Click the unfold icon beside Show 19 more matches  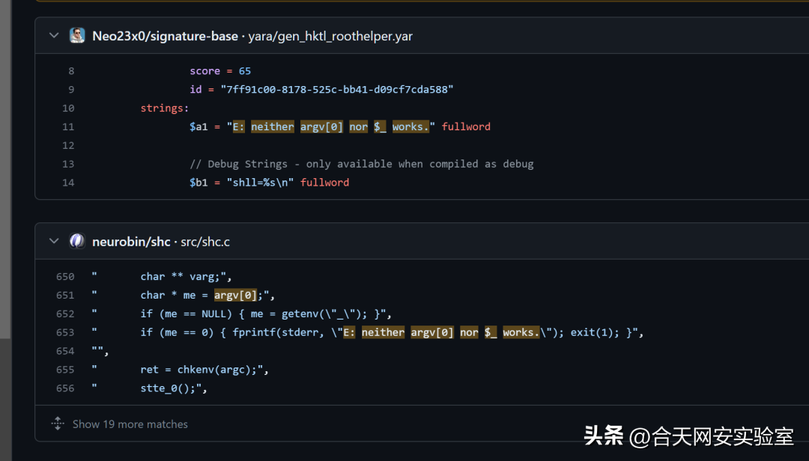click(58, 424)
